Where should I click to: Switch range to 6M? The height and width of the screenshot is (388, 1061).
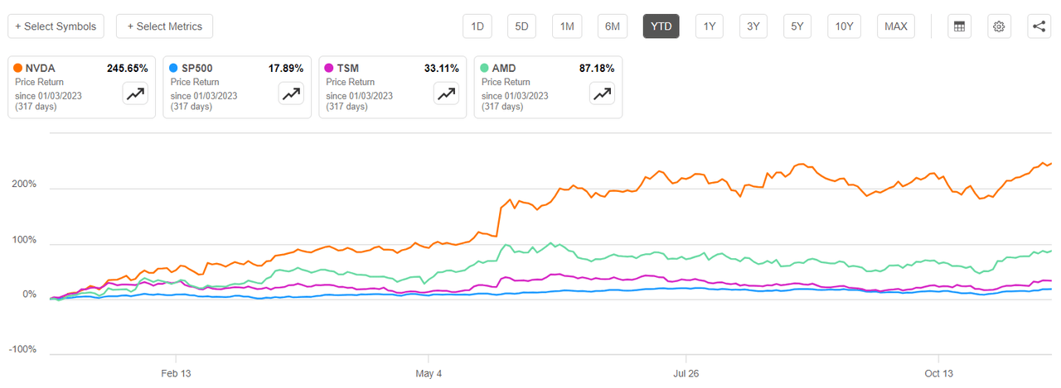[613, 26]
